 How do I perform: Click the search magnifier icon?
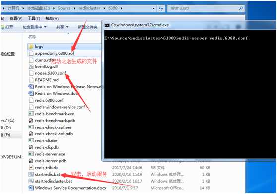[240, 8]
